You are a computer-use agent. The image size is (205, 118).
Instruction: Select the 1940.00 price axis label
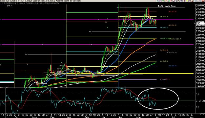pos(200,86)
